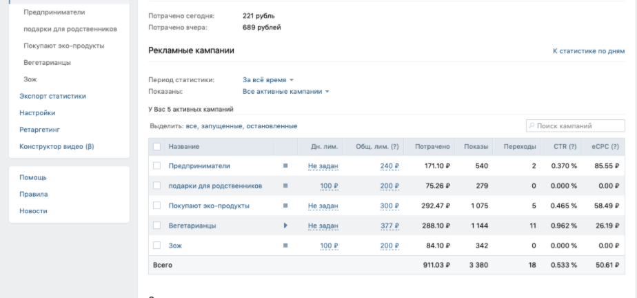
Task: Sort table by Название column header
Action: click(x=184, y=147)
